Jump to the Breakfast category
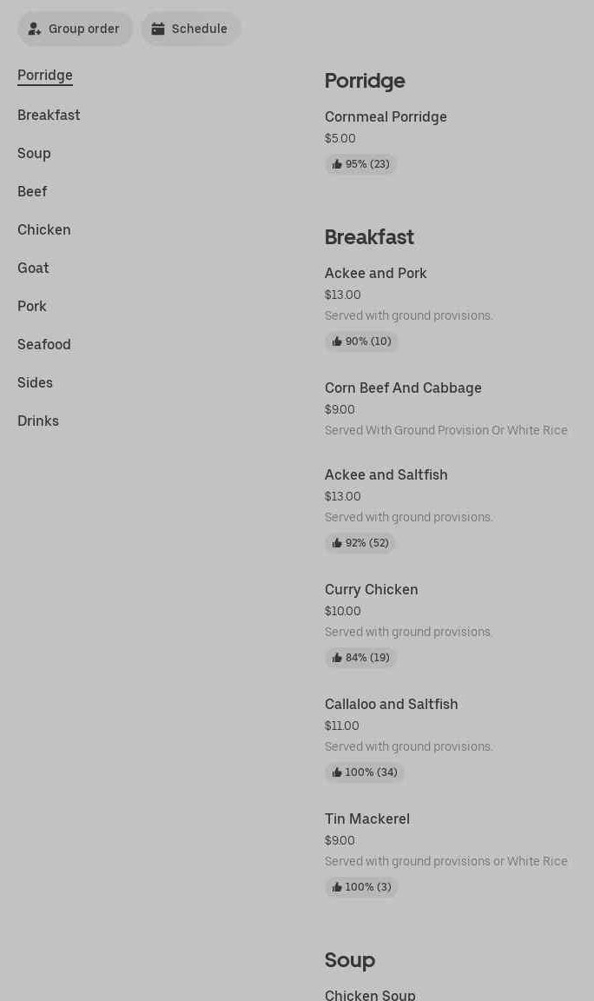The width and height of the screenshot is (594, 1001). tap(49, 115)
